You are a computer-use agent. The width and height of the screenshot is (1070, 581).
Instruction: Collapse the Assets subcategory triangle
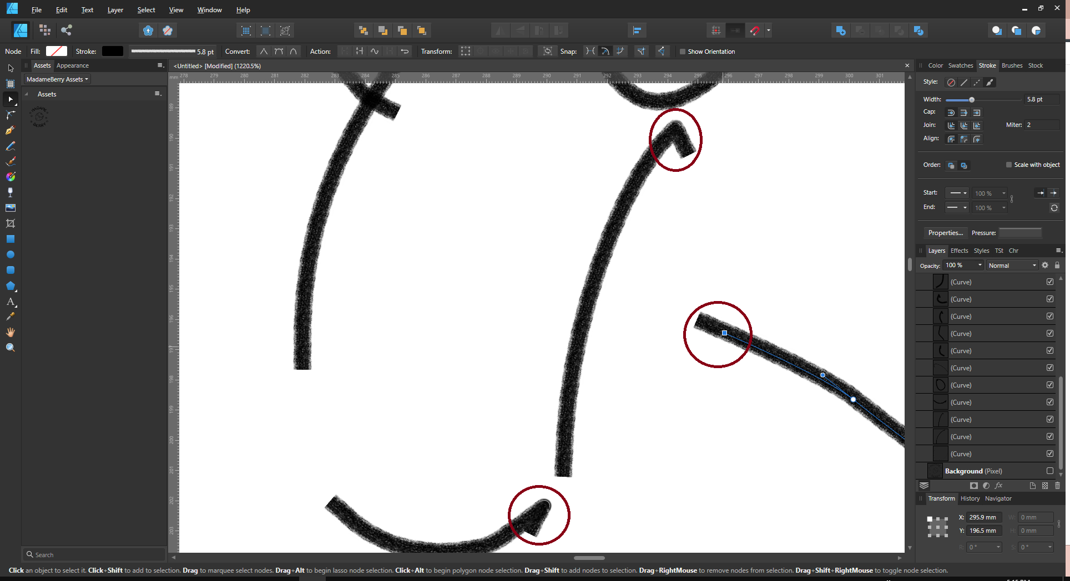[26, 94]
